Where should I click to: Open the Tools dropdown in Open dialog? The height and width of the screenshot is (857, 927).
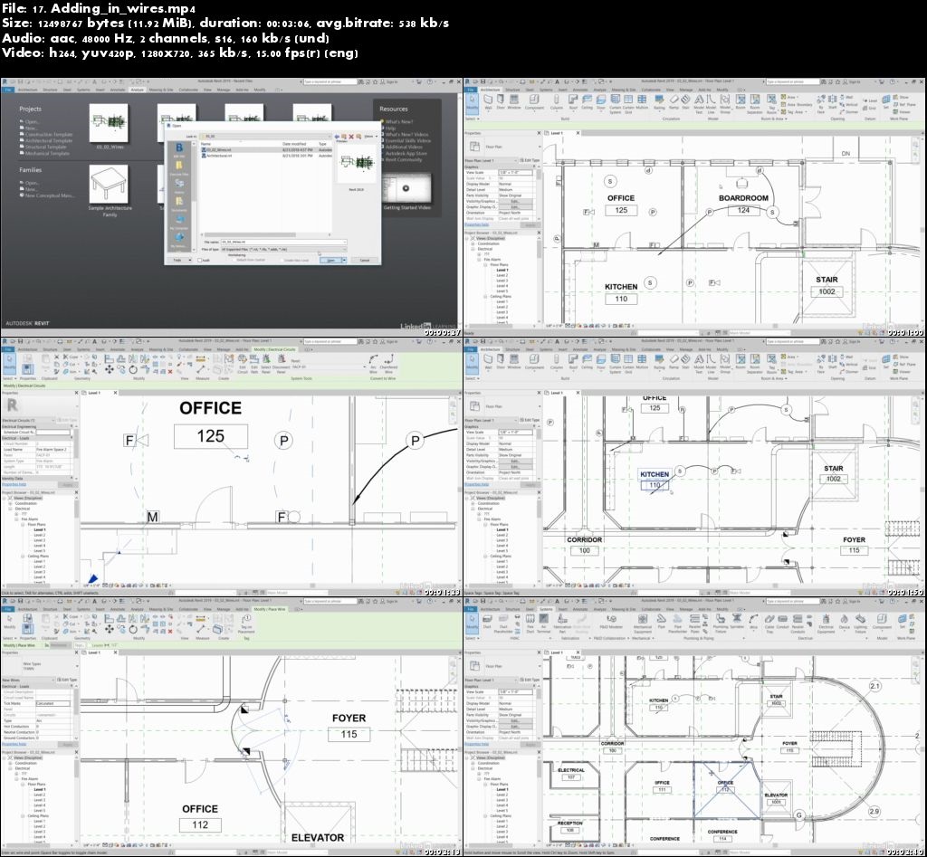(181, 260)
